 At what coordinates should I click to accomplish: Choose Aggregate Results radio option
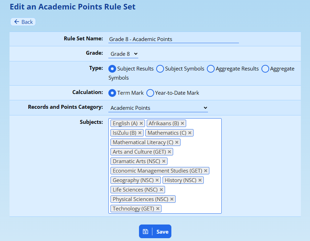pyautogui.click(x=211, y=69)
